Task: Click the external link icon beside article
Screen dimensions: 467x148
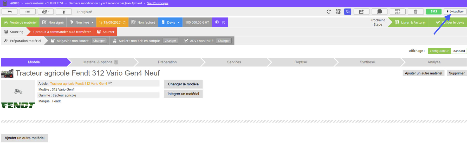Action: click(110, 83)
